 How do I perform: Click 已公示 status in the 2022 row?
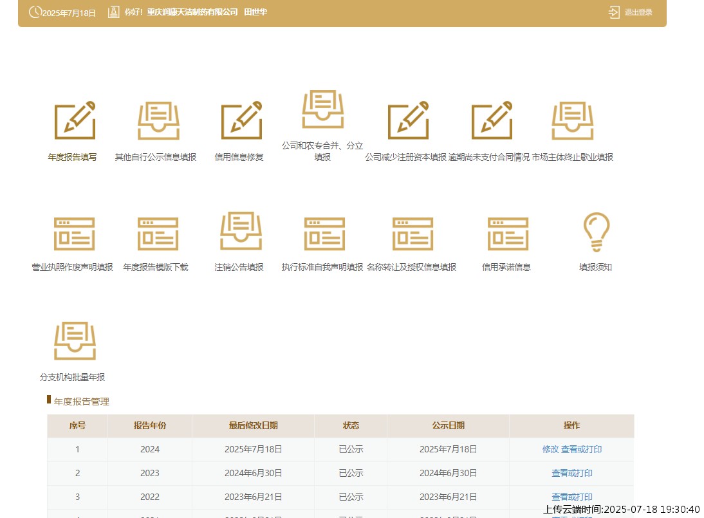tap(351, 497)
